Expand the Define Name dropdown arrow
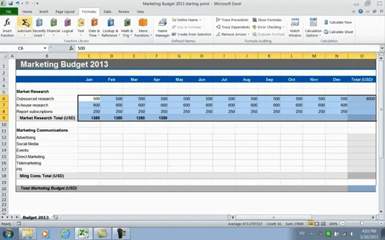 coord(200,20)
